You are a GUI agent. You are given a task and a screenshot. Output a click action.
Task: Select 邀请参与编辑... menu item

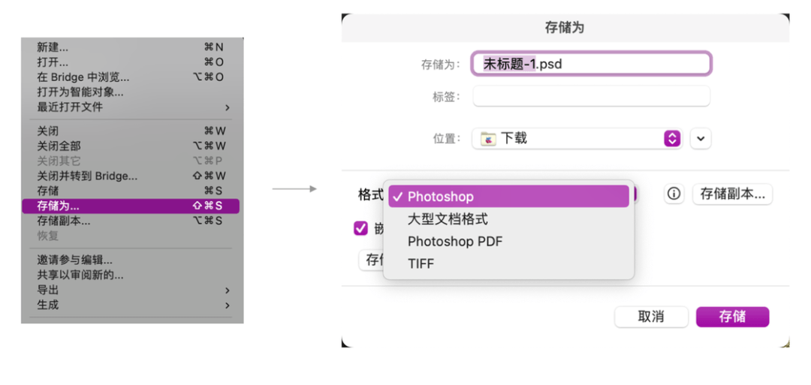pos(132,260)
